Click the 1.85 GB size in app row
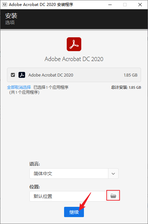148x224 pixels. 130,75
